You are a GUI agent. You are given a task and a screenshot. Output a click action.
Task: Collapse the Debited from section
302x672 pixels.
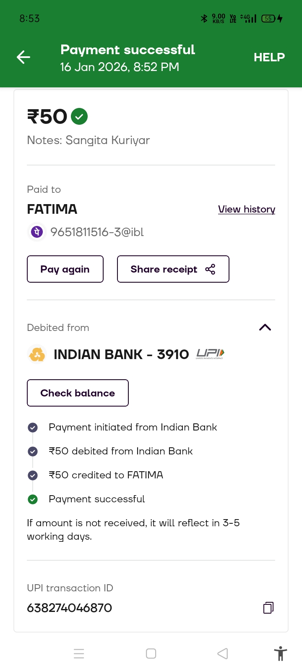point(265,328)
